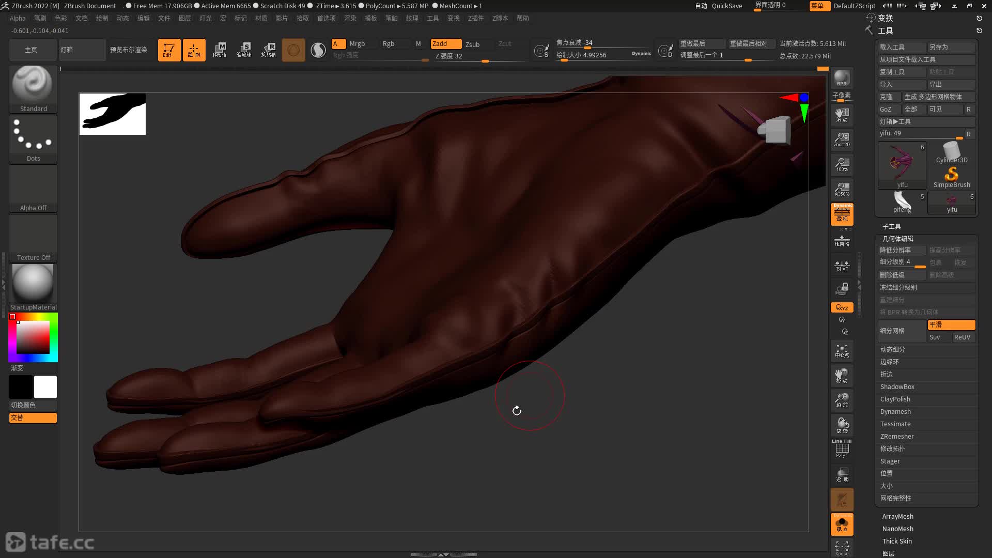Open the Alpha Off selector
The image size is (992, 558).
tap(33, 188)
